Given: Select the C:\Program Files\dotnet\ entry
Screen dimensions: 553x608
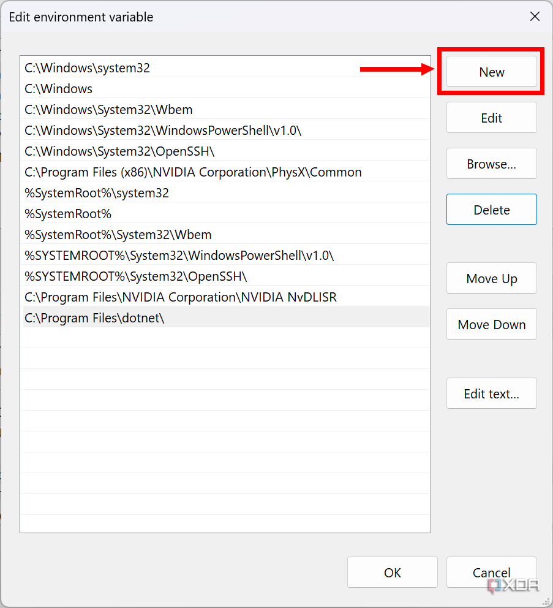Looking at the screenshot, I should click(x=225, y=318).
